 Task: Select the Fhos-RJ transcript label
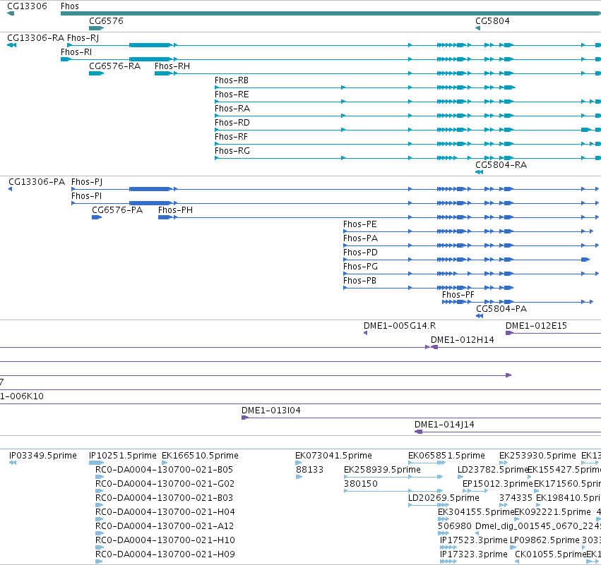coord(83,37)
